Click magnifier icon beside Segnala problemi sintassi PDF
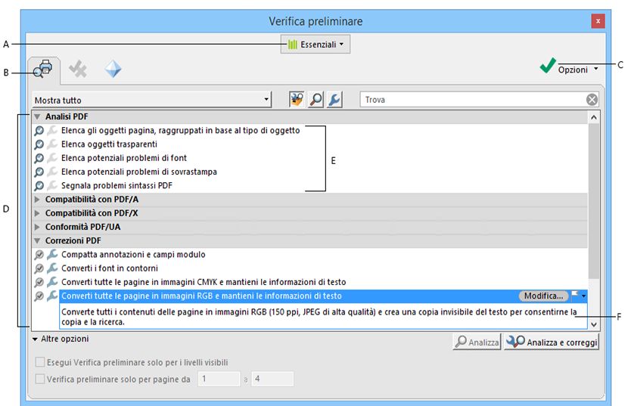This screenshot has height=406, width=631. click(39, 185)
